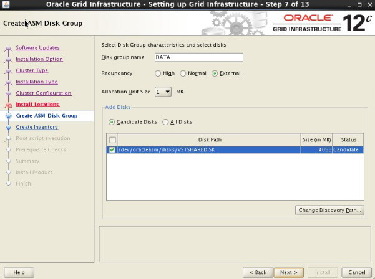Choose the All Disks radio option
The height and width of the screenshot is (279, 375).
click(x=165, y=122)
